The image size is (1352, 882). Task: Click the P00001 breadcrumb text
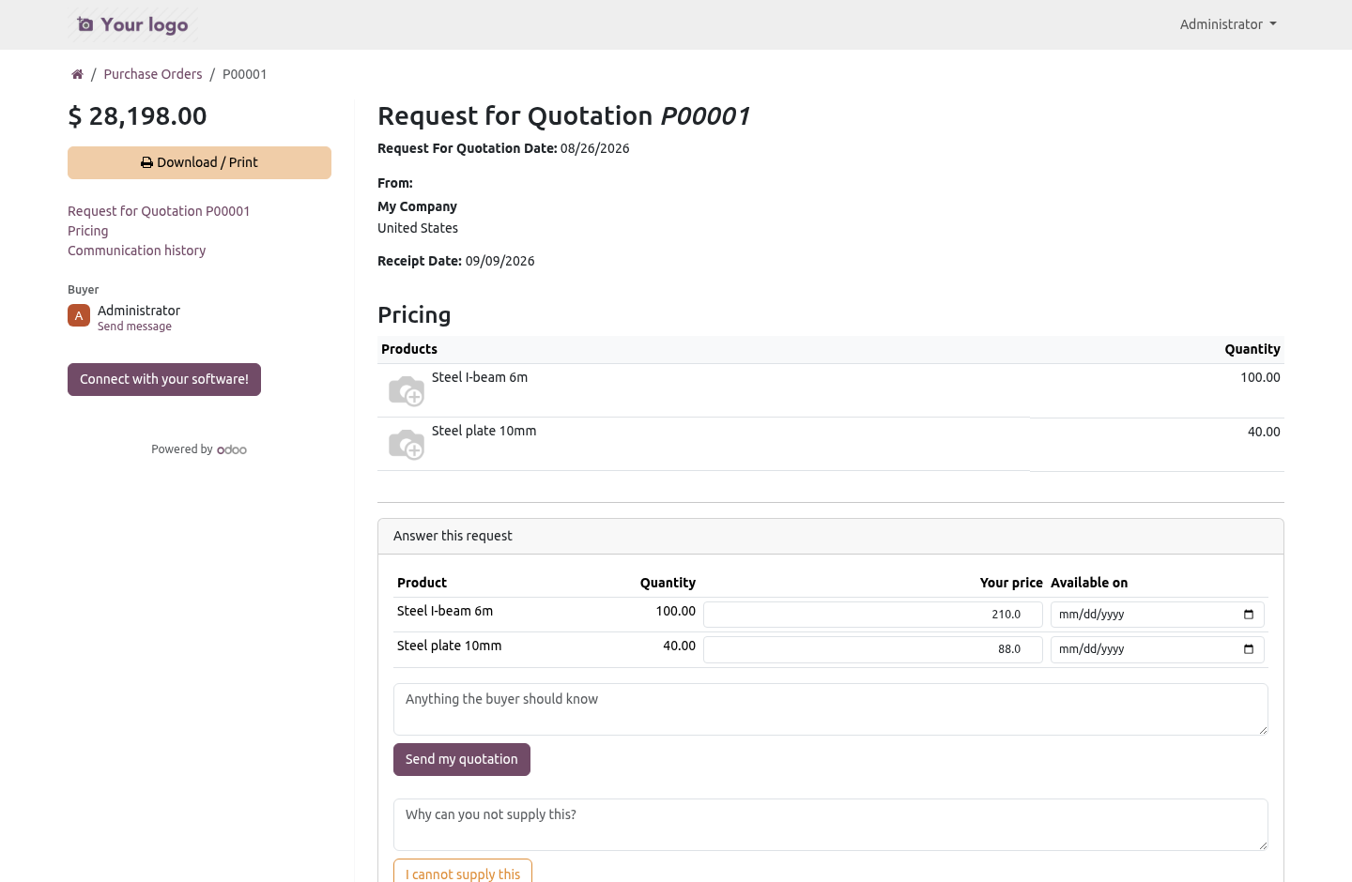pyautogui.click(x=245, y=74)
